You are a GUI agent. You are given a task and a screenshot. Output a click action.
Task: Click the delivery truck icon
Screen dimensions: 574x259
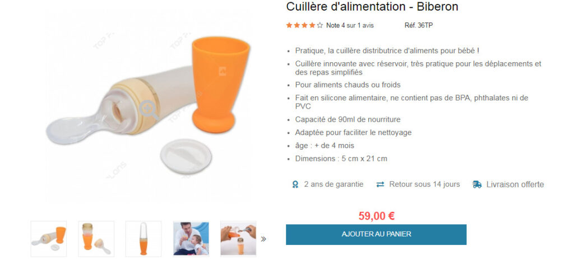476,184
